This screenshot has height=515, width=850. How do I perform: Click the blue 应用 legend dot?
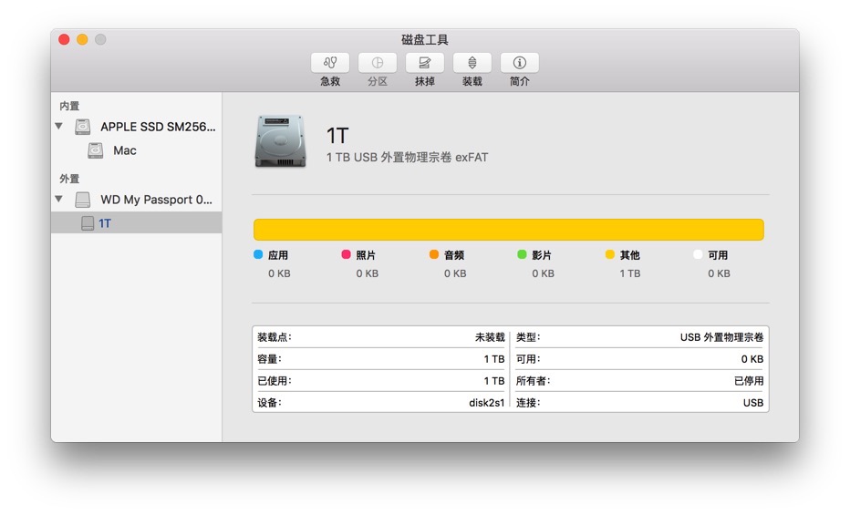(258, 255)
